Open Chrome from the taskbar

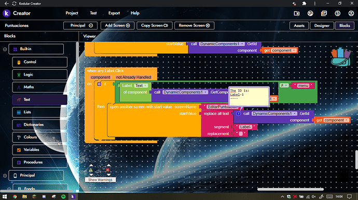point(15,196)
